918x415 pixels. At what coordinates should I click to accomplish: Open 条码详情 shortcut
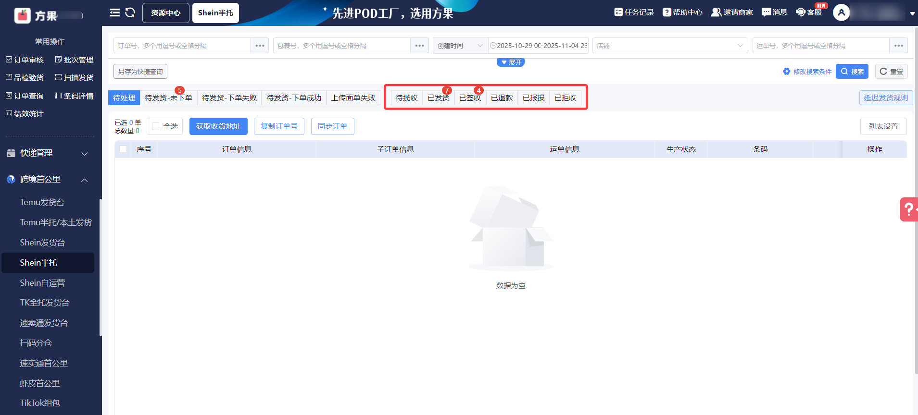tap(74, 96)
